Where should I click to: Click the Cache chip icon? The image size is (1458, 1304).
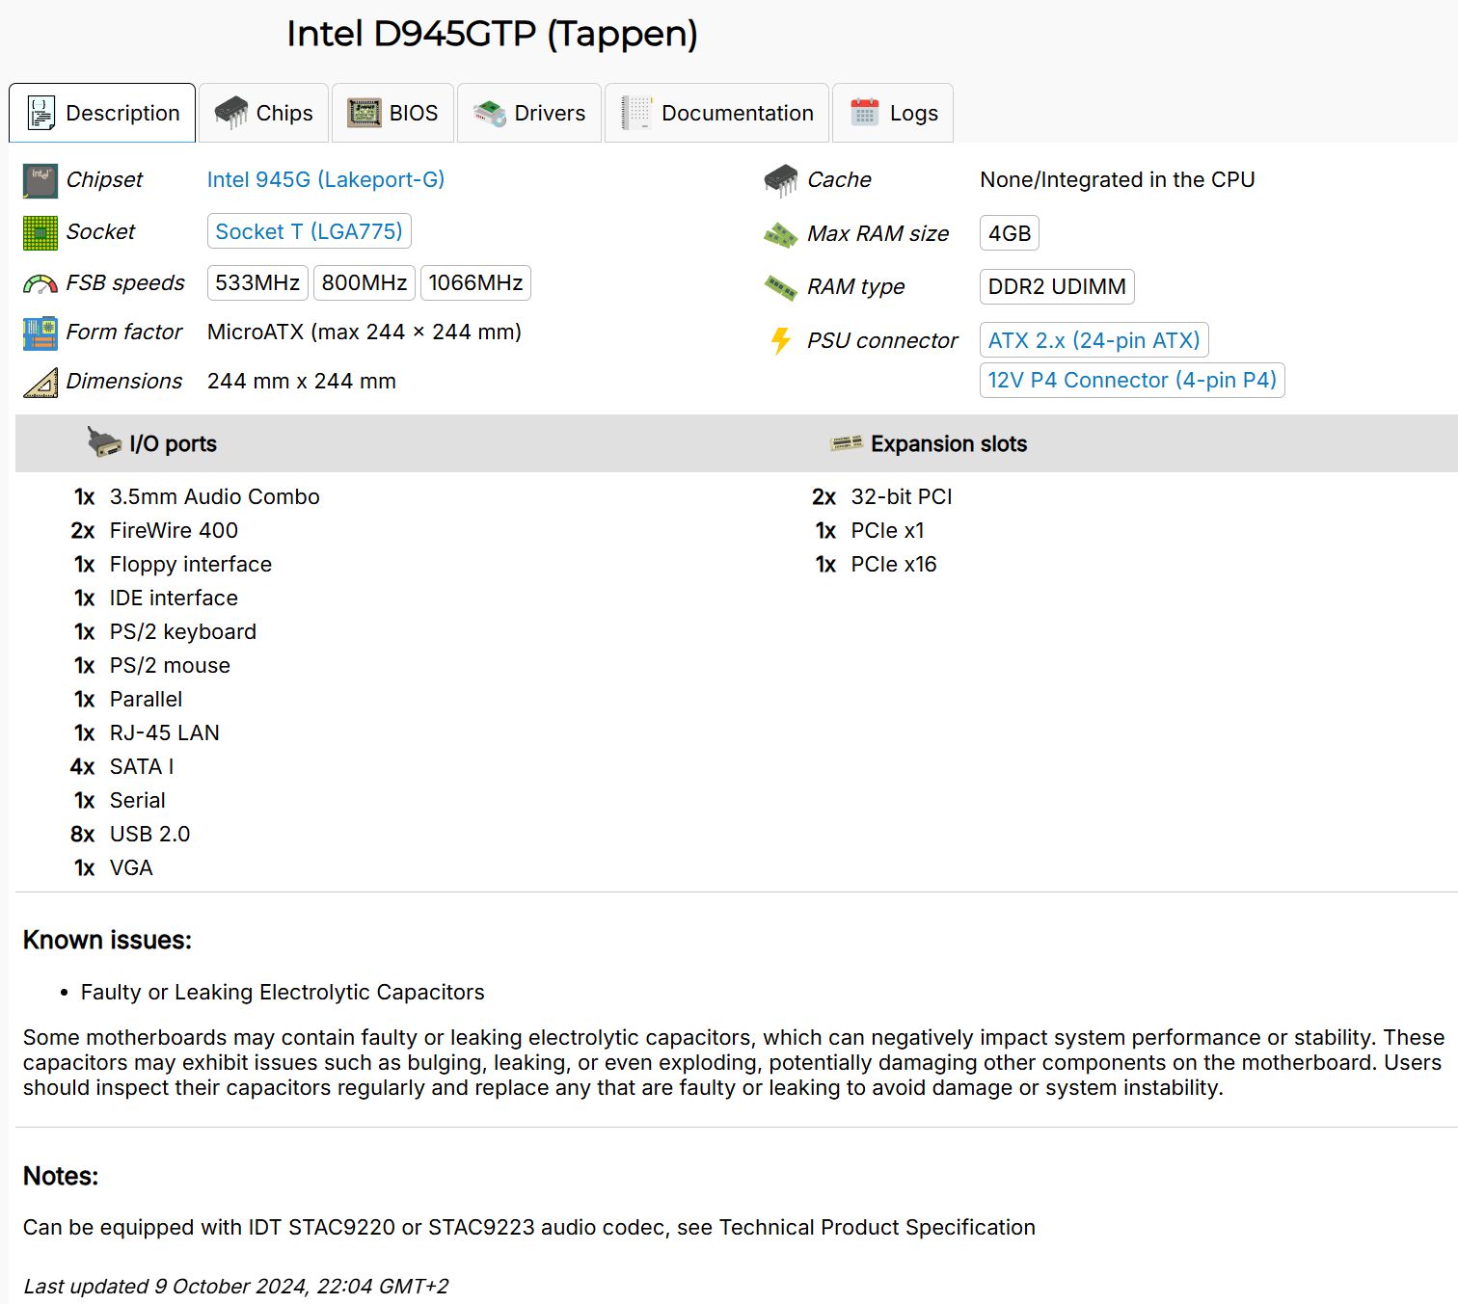(x=780, y=180)
